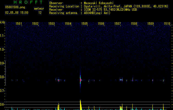This screenshot has width=173, height=110.
Task: Click the meteor echo cluster after 1507
Action: click(121, 79)
